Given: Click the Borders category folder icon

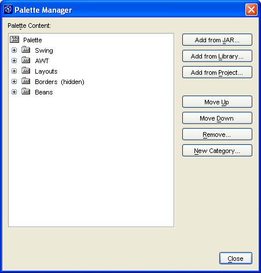Looking at the screenshot, I should [x=25, y=81].
